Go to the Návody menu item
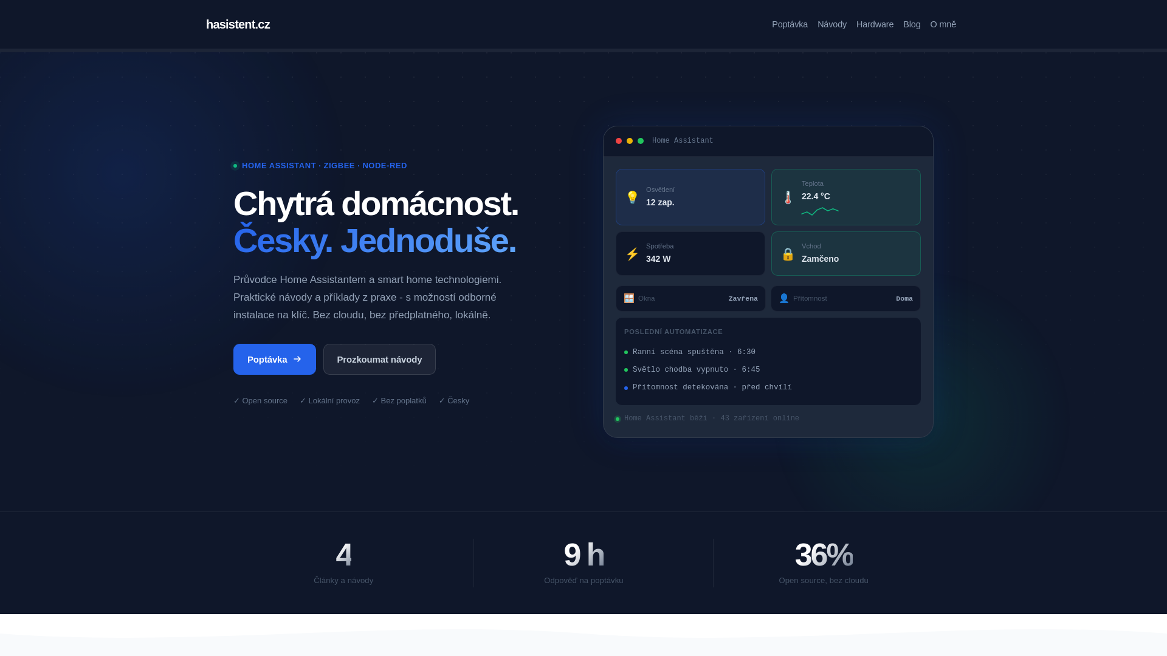Image resolution: width=1167 pixels, height=656 pixels. (x=831, y=24)
